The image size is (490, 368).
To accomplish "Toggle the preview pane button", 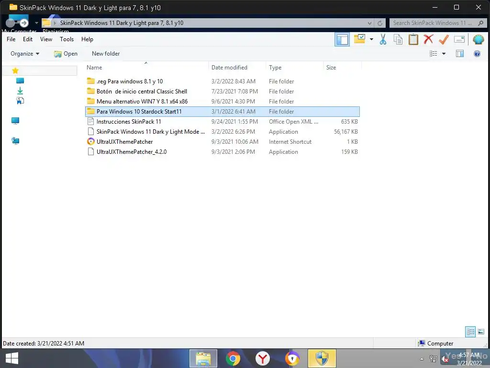I will [x=460, y=54].
